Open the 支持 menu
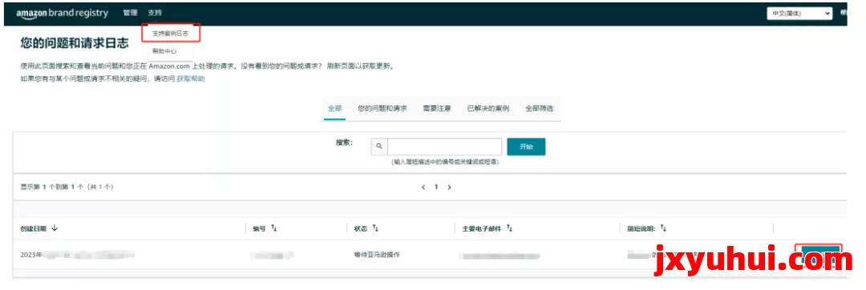Viewport: 866px width, 290px height. [x=156, y=13]
